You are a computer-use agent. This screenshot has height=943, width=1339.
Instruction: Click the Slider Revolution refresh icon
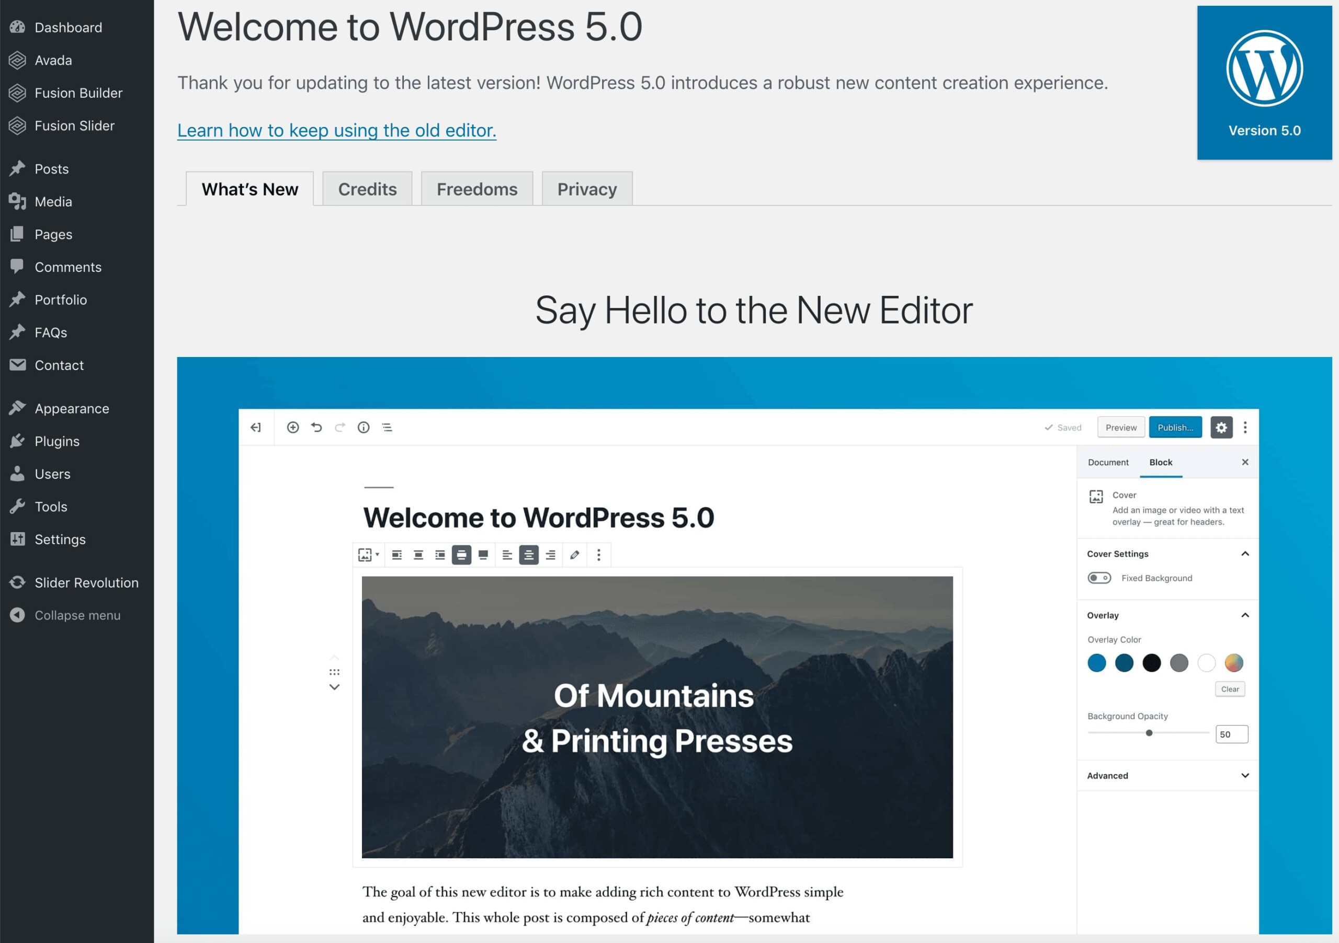(x=17, y=582)
